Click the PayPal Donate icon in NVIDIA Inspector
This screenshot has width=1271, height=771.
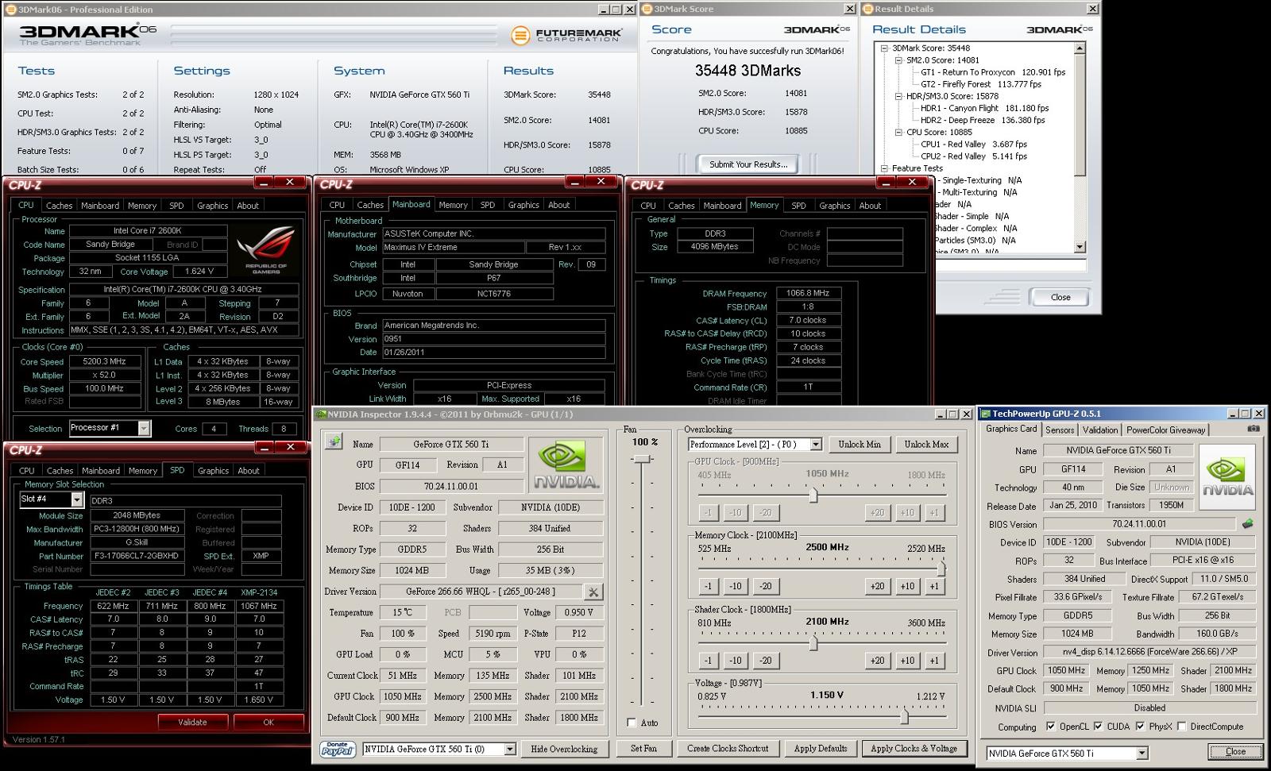[338, 749]
